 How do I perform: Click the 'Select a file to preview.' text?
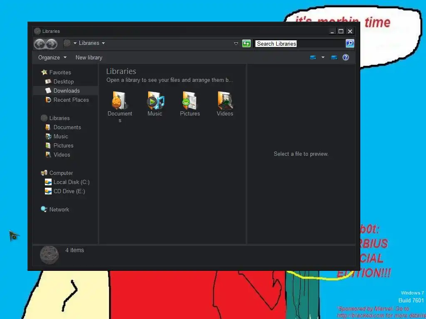[x=301, y=154]
